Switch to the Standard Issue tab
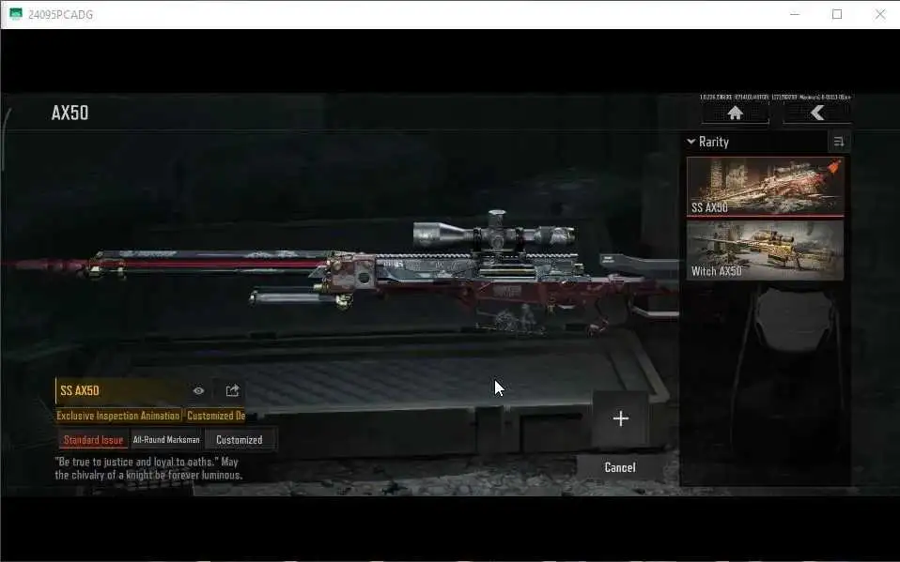 pos(93,440)
